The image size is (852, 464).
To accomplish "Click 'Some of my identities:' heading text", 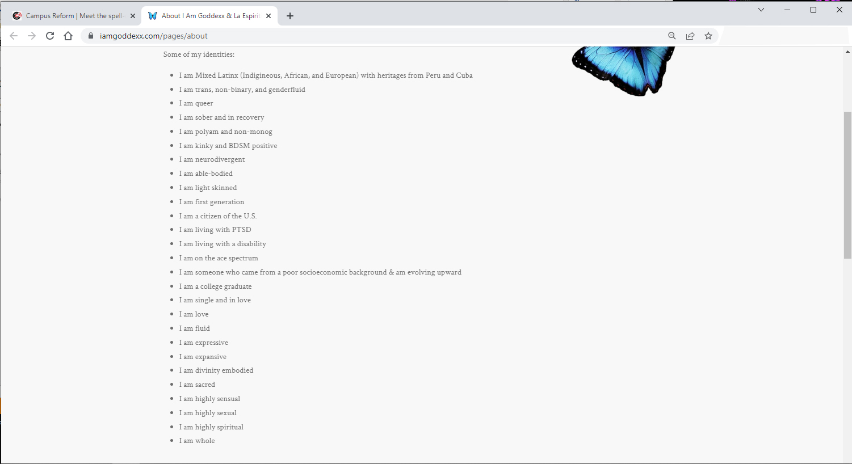I will click(x=199, y=54).
